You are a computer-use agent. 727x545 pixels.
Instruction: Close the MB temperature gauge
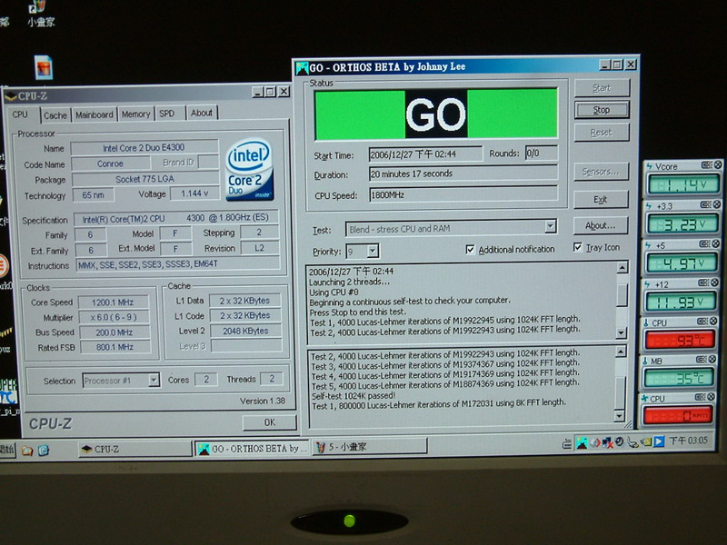pos(712,359)
